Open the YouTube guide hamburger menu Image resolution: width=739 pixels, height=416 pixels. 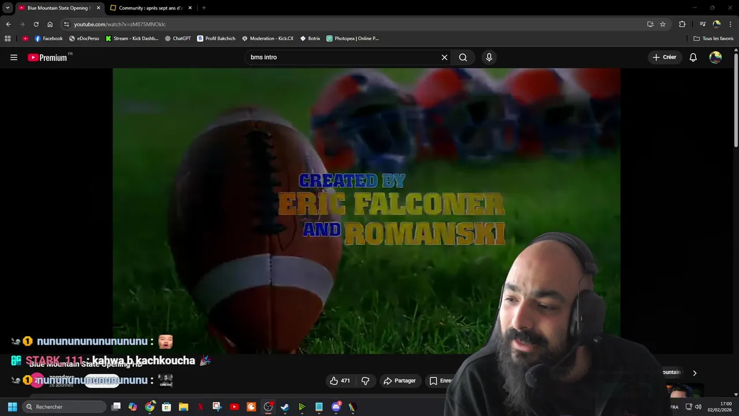(14, 57)
